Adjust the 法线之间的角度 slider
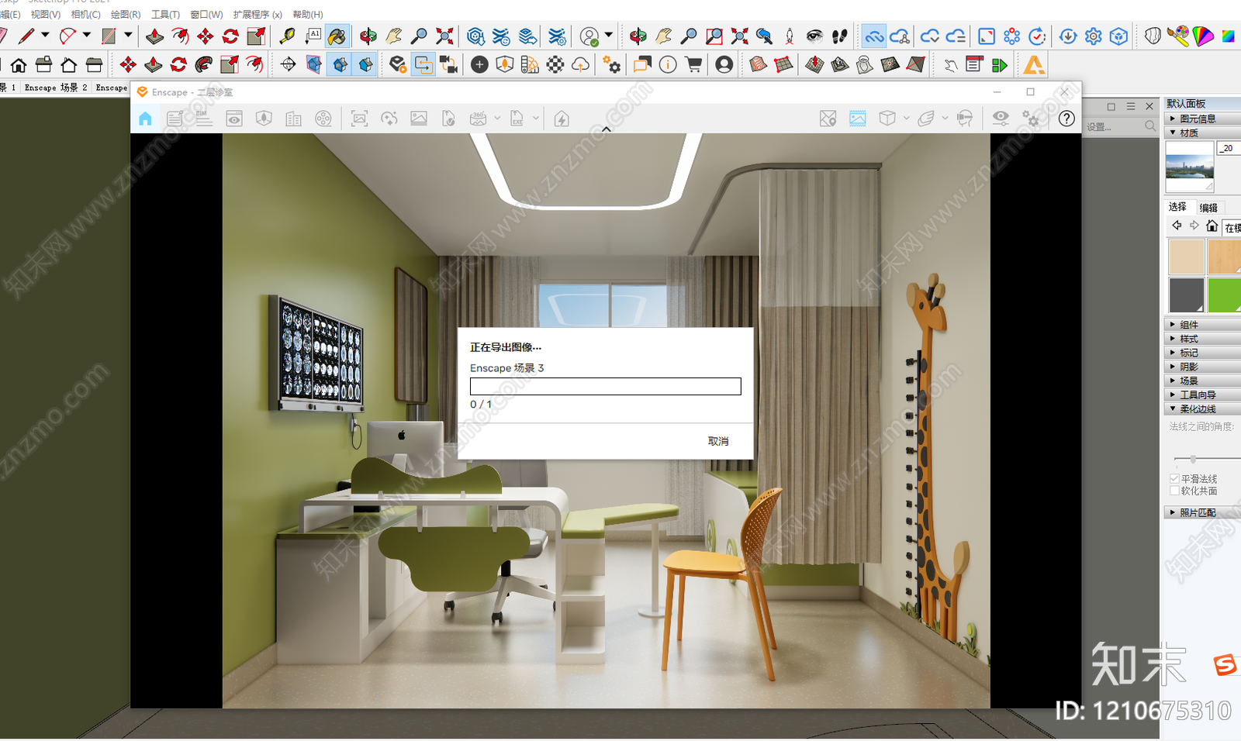Screen dimensions: 1241x741 (x=1193, y=459)
